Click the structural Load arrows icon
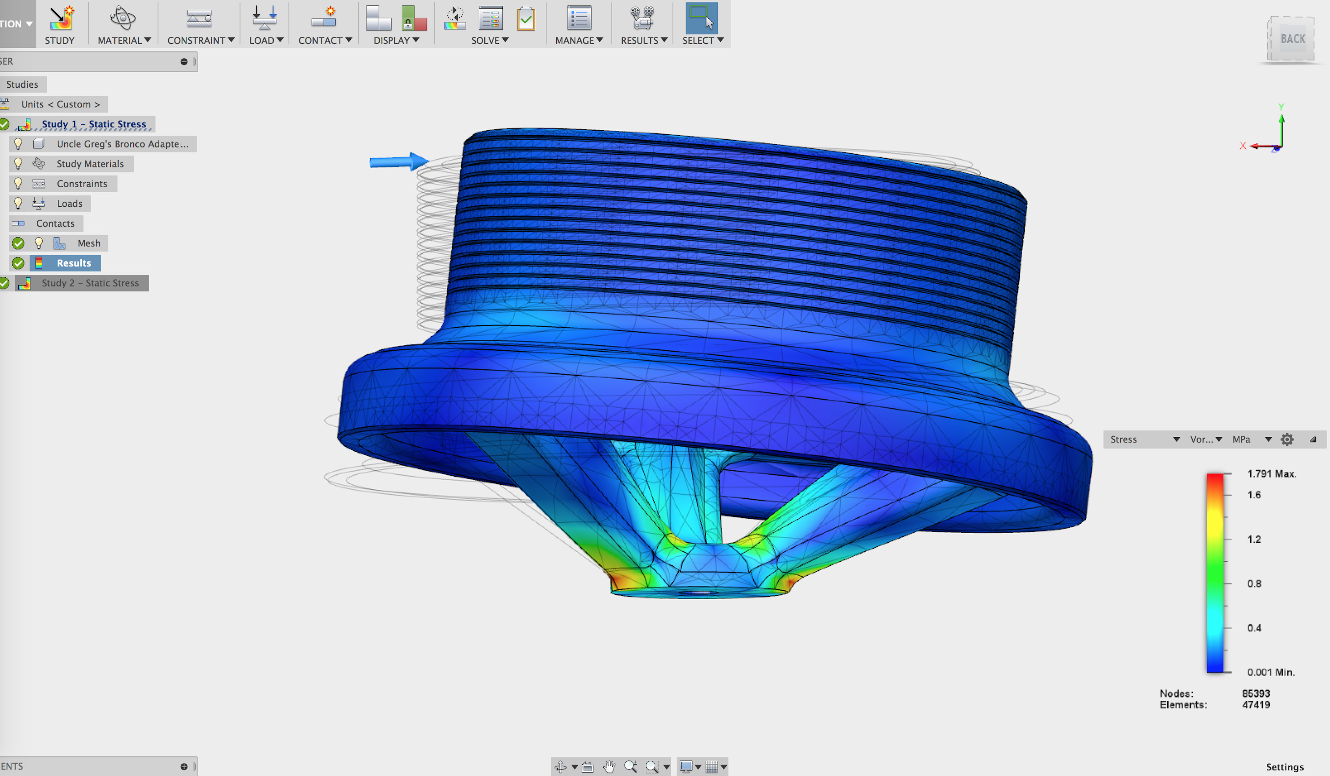This screenshot has width=1330, height=776. (265, 18)
